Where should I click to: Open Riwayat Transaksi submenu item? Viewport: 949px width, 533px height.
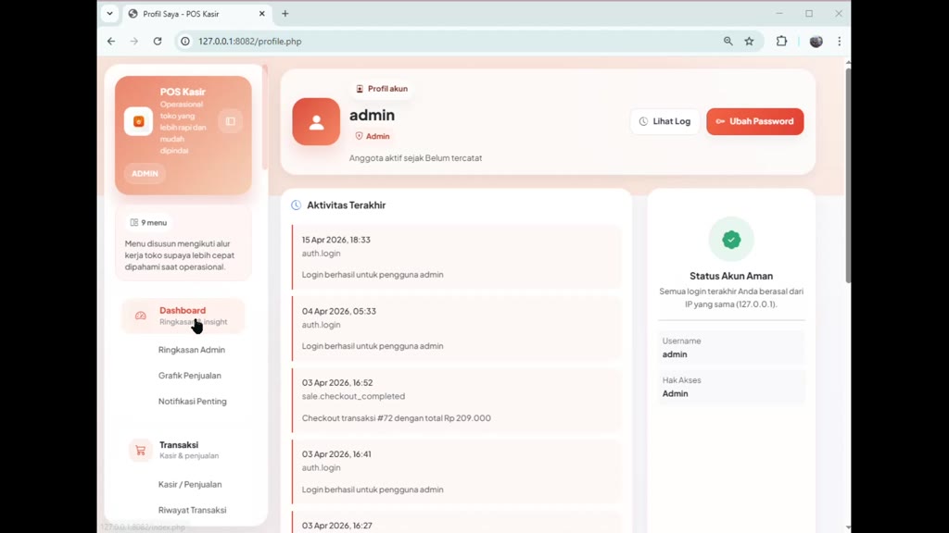click(193, 510)
